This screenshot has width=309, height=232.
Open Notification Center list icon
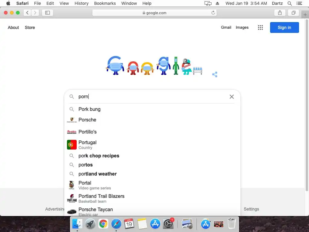(x=299, y=3)
